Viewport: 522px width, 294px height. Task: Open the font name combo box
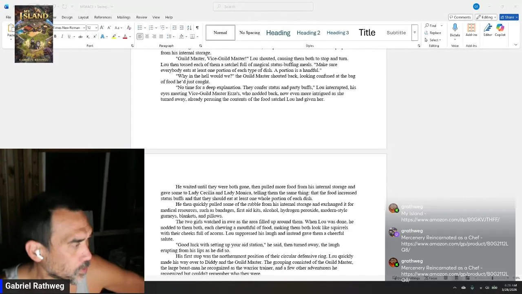(69, 28)
